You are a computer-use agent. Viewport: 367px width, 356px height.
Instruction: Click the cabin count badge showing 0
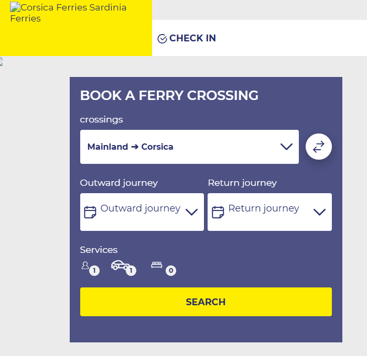[171, 271]
